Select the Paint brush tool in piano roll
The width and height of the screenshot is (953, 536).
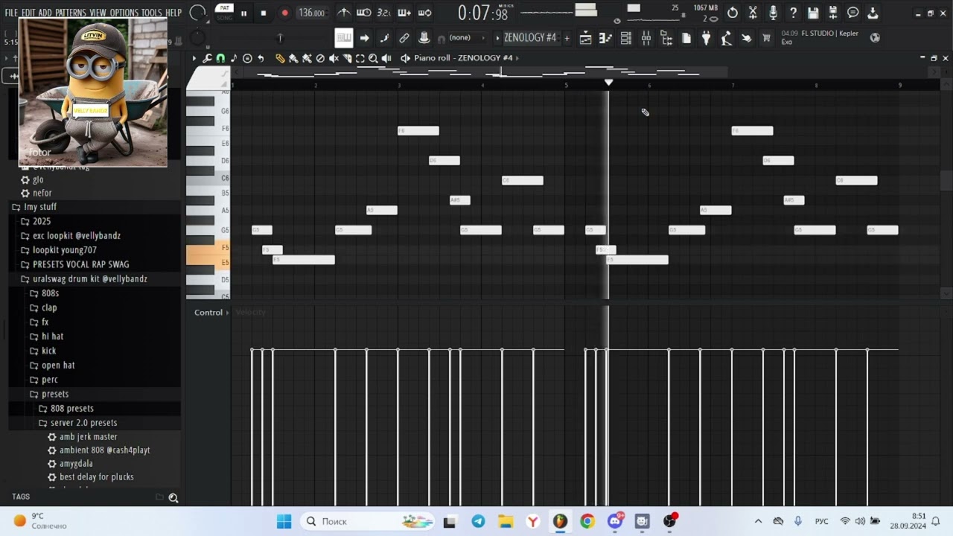pyautogui.click(x=293, y=58)
